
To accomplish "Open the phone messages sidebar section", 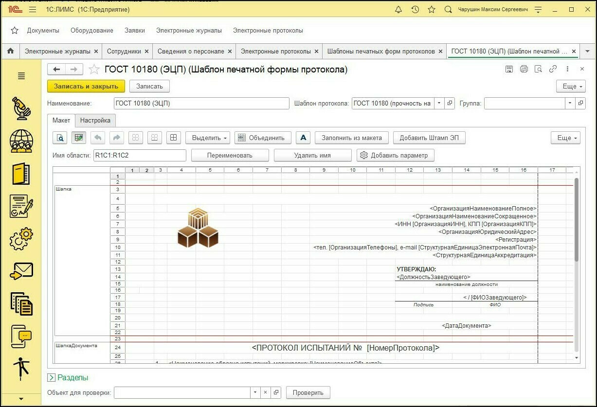I will click(x=21, y=336).
